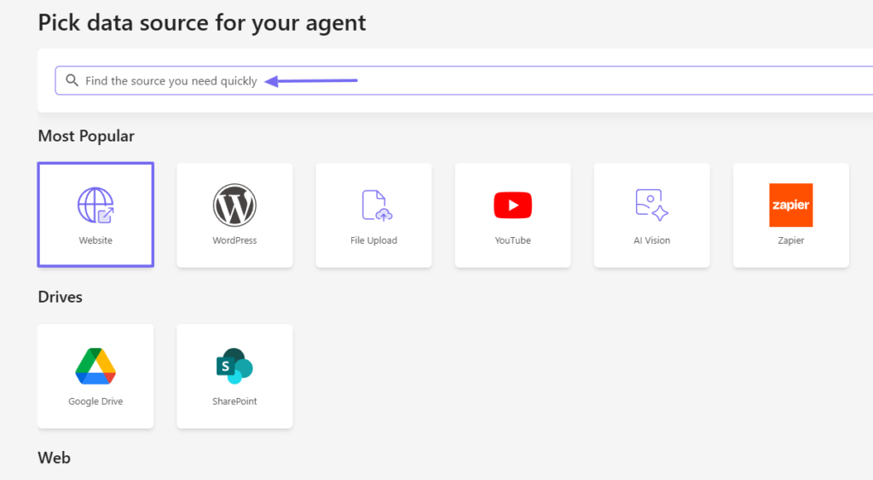Pick the File Upload cloud icon
Viewport: 873px width, 480px height.
(376, 205)
